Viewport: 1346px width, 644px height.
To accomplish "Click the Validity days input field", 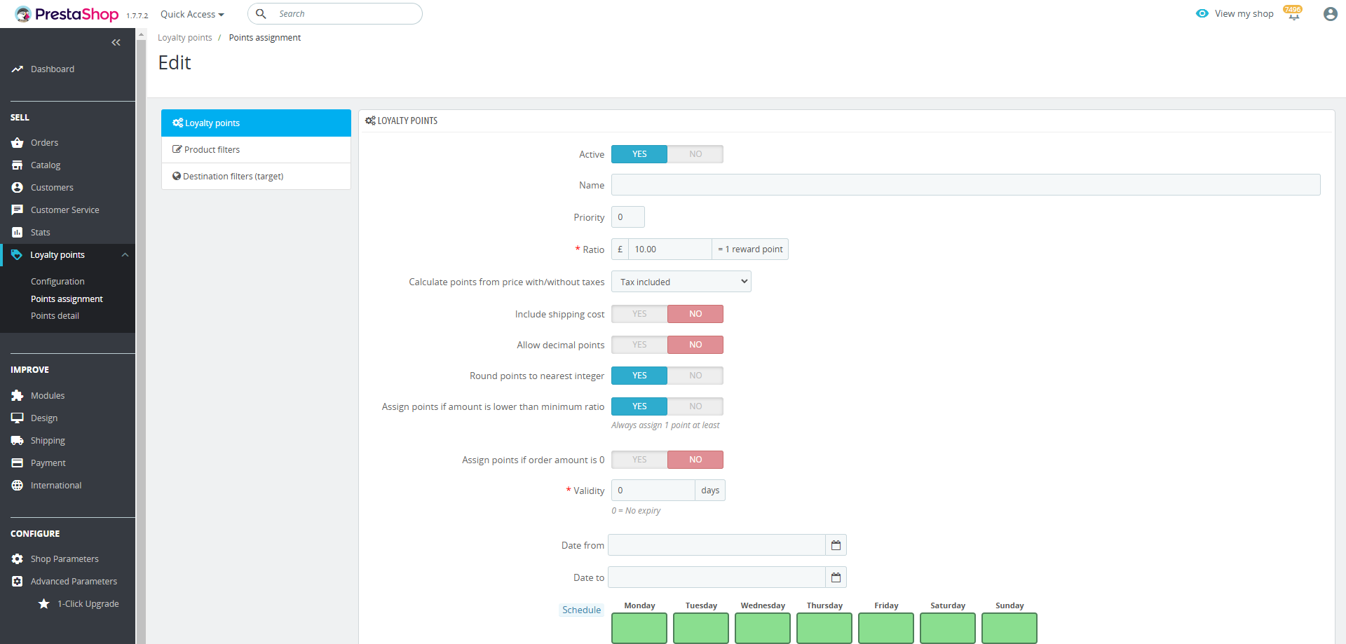I will [653, 491].
